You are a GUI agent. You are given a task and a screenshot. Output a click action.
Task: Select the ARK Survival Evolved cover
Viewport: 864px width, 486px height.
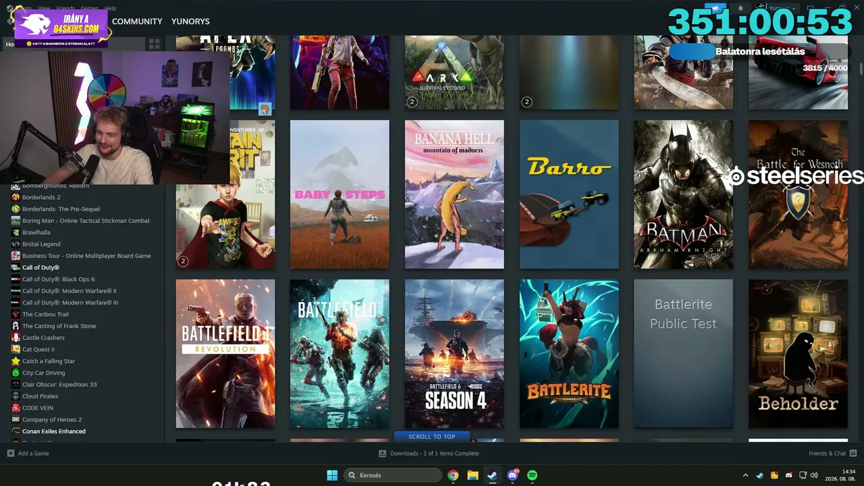pyautogui.click(x=454, y=72)
